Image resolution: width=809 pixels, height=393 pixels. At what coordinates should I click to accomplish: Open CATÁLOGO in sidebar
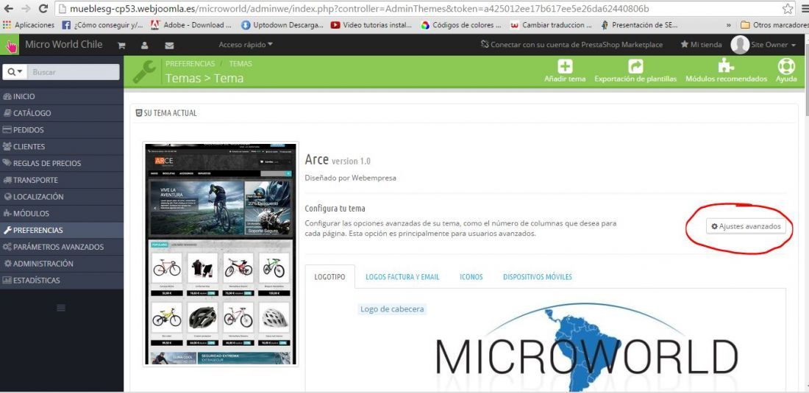[62, 113]
